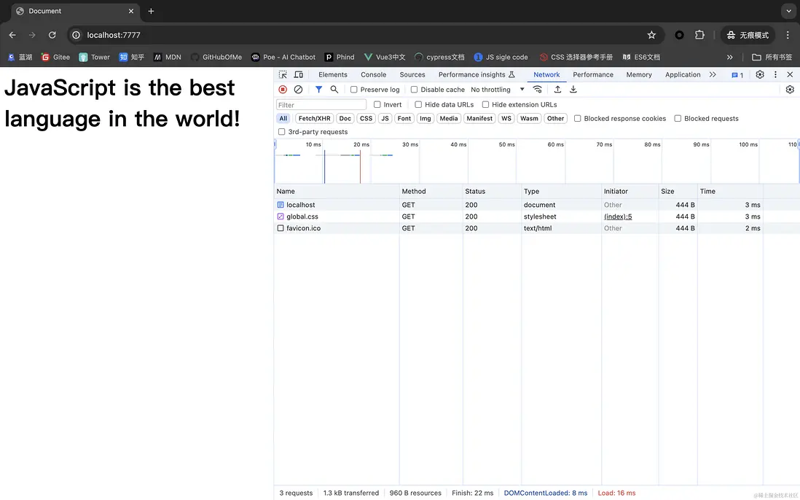The width and height of the screenshot is (800, 500).
Task: Expand more DevTools tabs chevron
Action: point(713,74)
